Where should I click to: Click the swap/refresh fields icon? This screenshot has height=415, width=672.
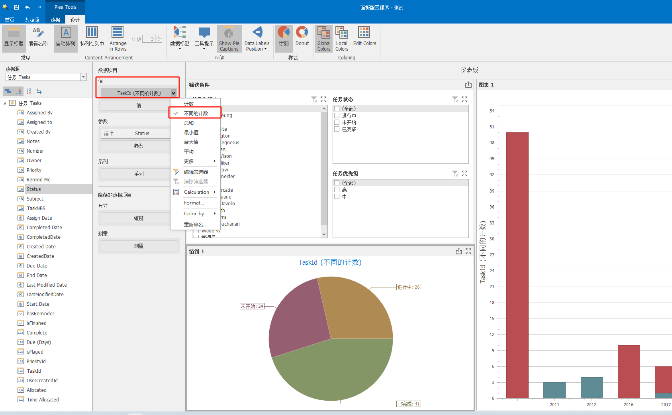[x=39, y=91]
